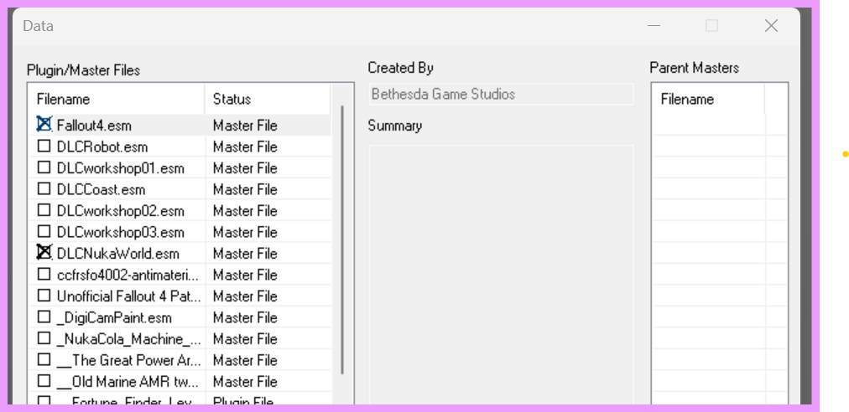The height and width of the screenshot is (412, 849).
Task: Check the _DigiCamPaint.esm checkbox
Action: (44, 317)
